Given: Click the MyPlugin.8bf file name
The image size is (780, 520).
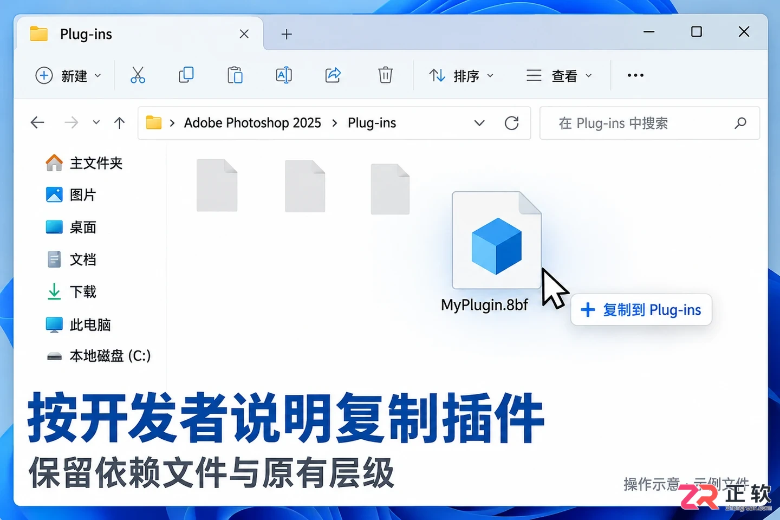Looking at the screenshot, I should coord(484,305).
